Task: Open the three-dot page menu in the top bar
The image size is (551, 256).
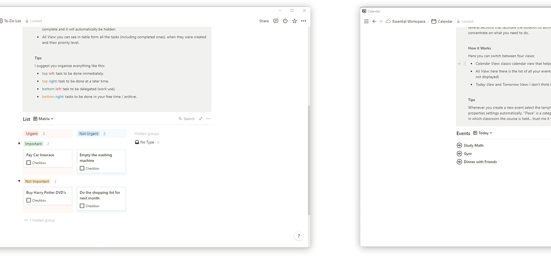Action: point(304,21)
